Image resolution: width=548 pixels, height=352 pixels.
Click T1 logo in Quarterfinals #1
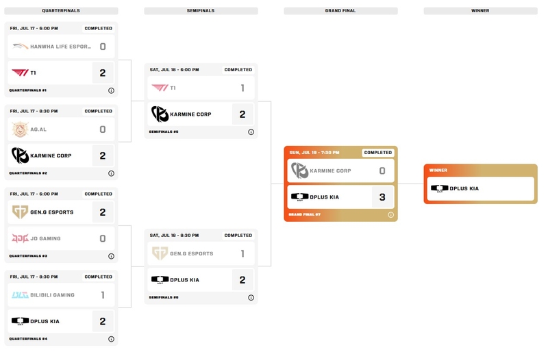(x=21, y=73)
